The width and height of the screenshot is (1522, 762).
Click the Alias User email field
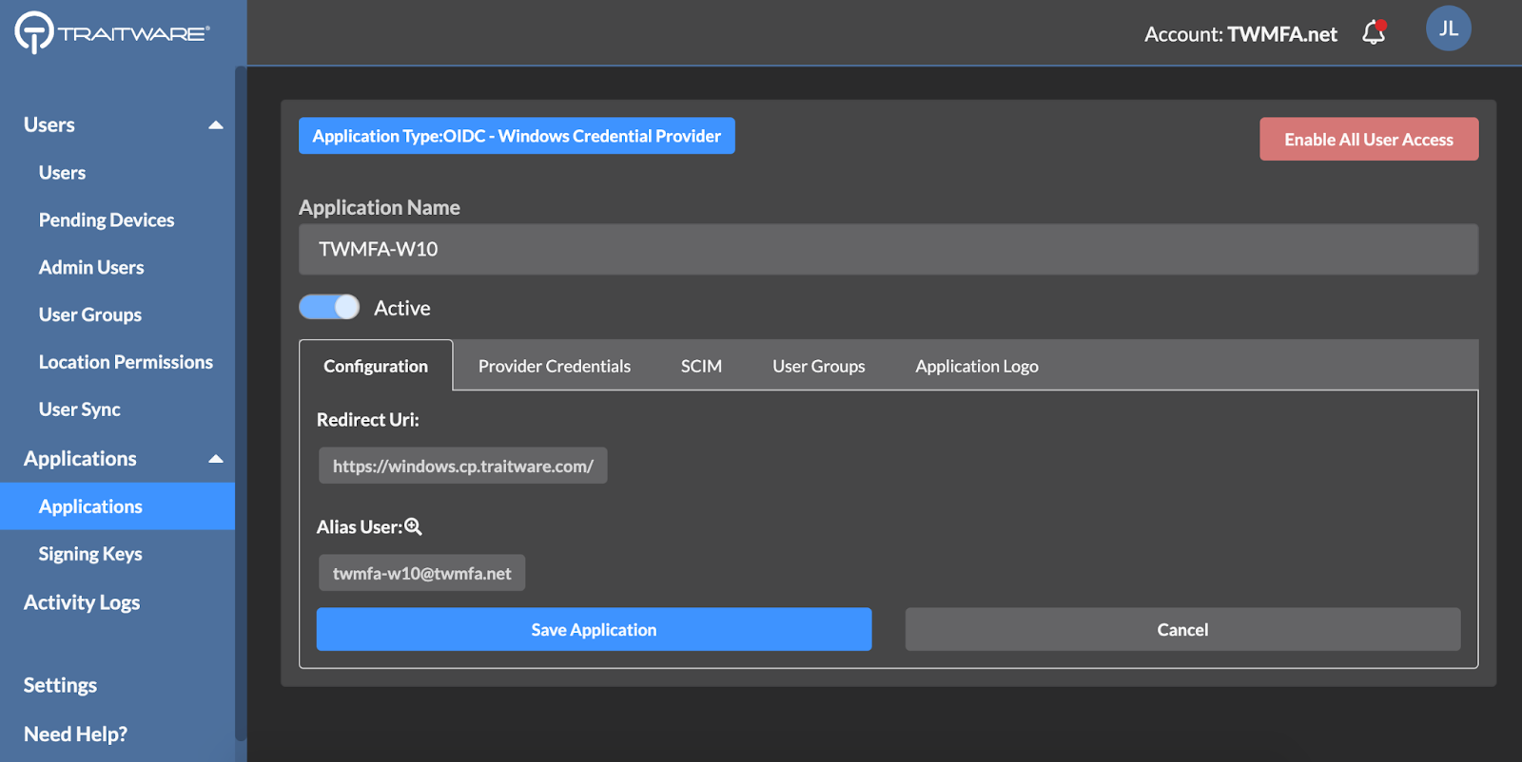click(x=421, y=573)
